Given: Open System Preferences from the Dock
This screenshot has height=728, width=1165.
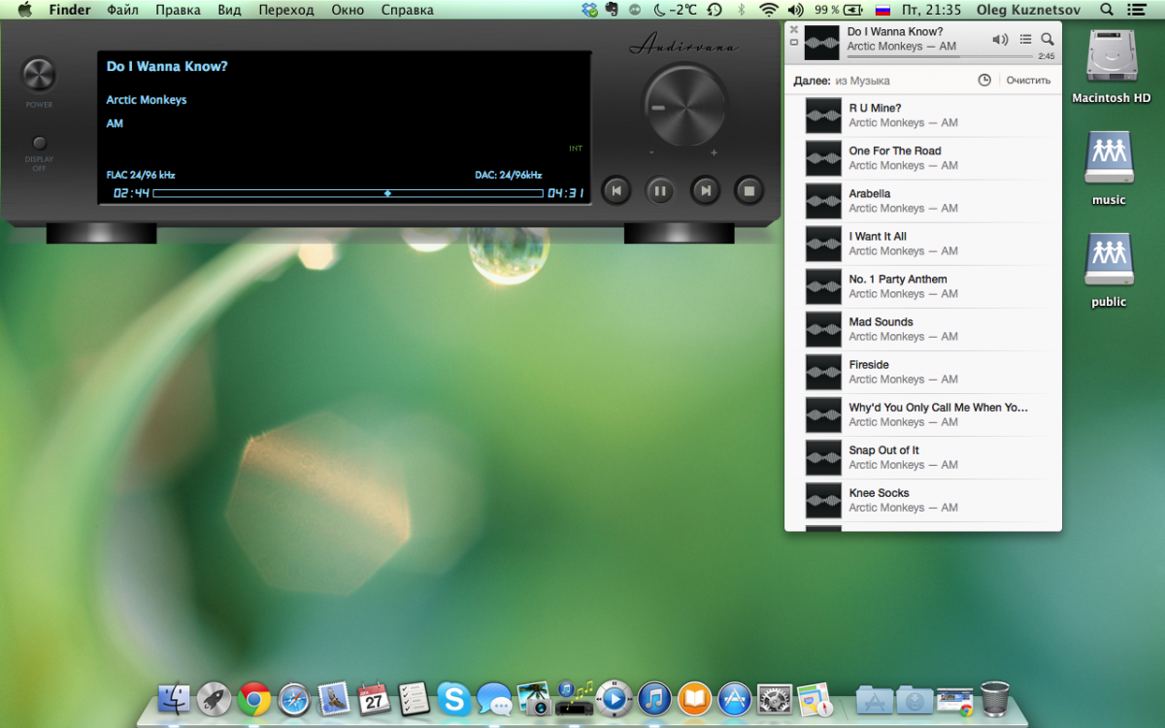Looking at the screenshot, I should coord(775,698).
